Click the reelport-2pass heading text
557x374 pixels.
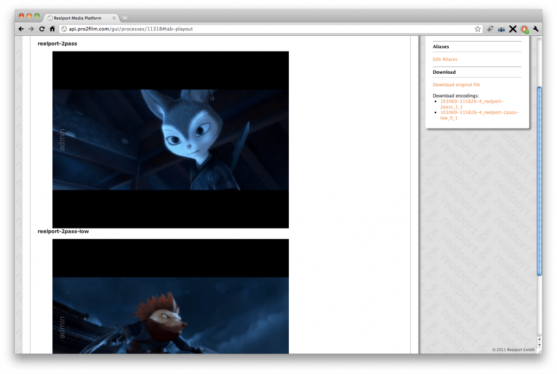(x=57, y=43)
